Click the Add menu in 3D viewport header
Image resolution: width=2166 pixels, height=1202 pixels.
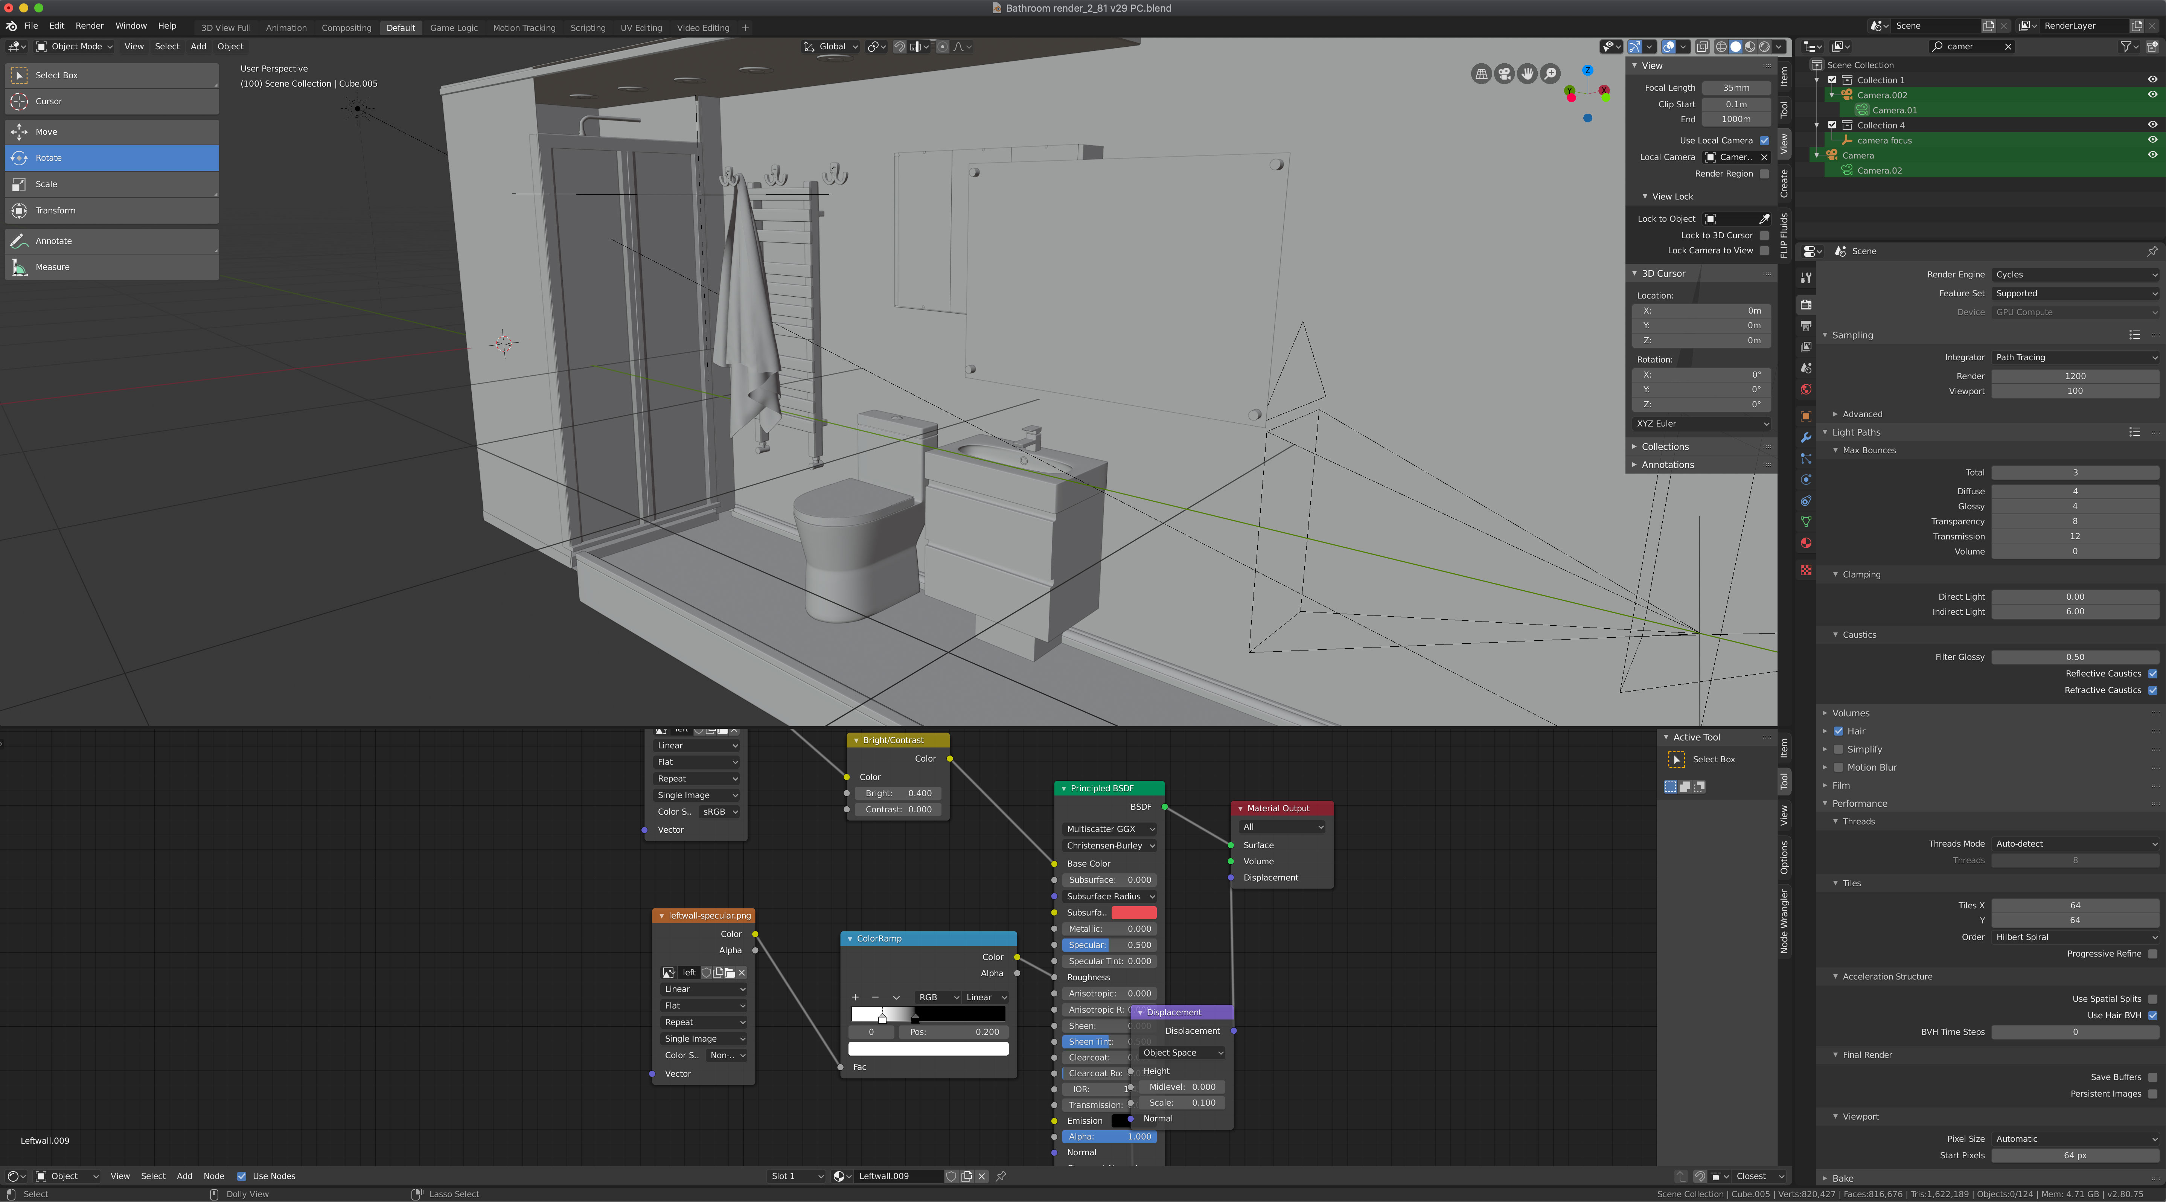pyautogui.click(x=198, y=46)
